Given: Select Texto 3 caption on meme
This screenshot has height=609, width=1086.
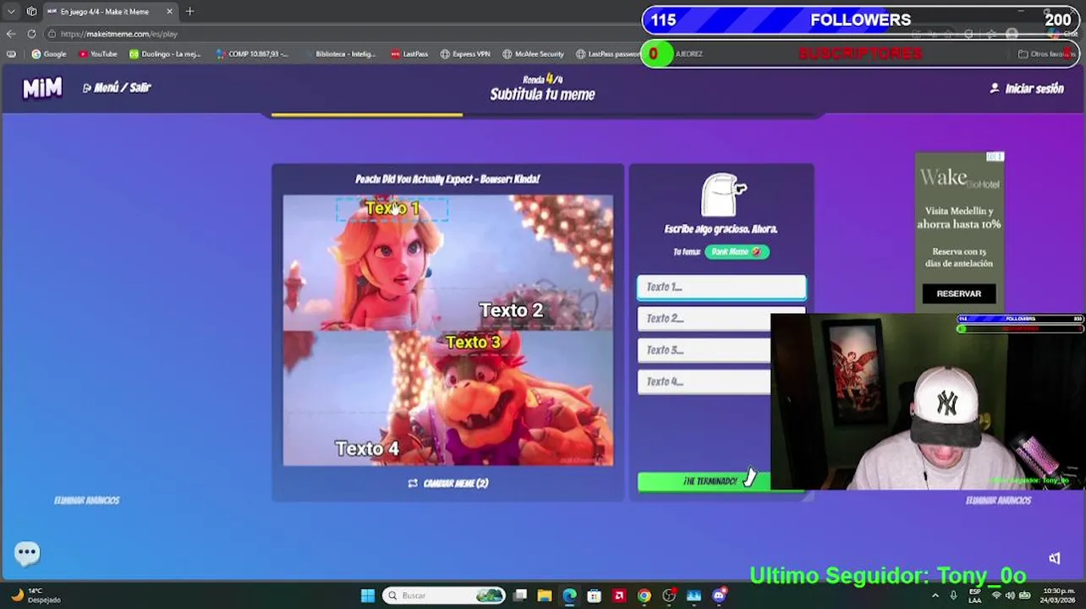Looking at the screenshot, I should (x=473, y=342).
